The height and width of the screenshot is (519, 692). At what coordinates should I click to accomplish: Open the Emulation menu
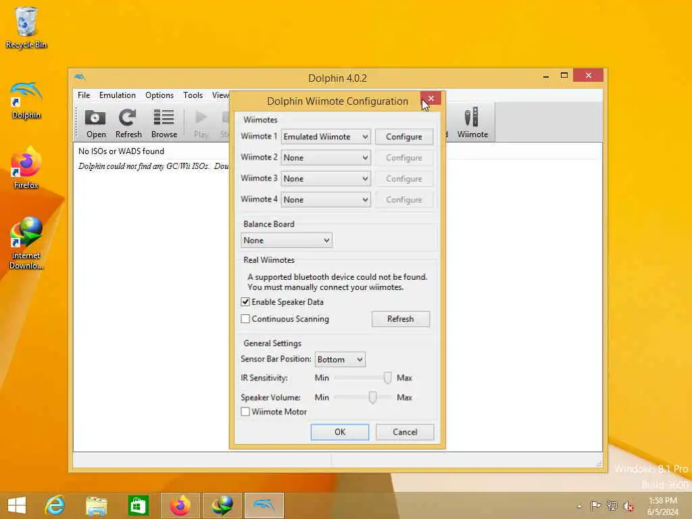tap(118, 95)
